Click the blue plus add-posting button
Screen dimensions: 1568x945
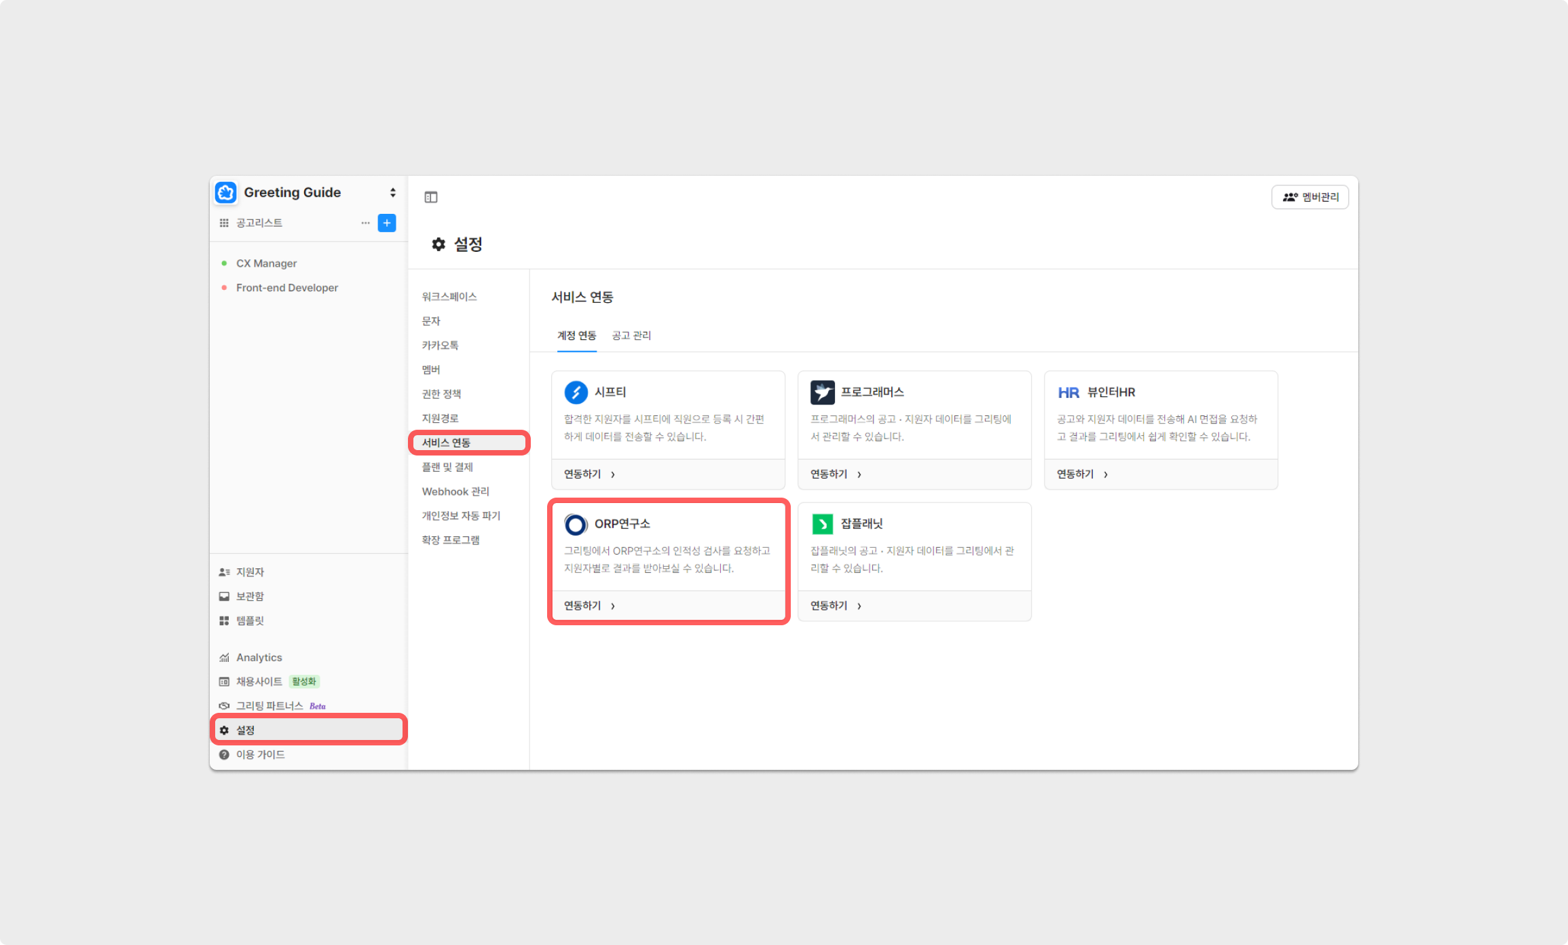coord(387,223)
